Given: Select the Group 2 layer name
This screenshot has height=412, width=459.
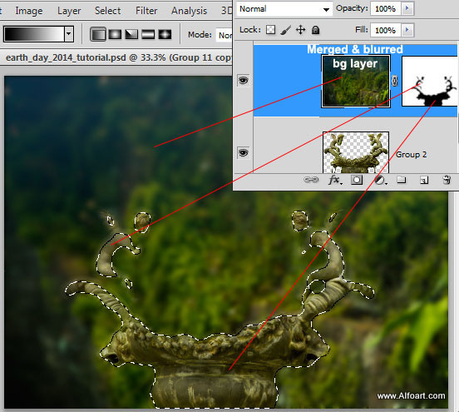Looking at the screenshot, I should tap(411, 155).
